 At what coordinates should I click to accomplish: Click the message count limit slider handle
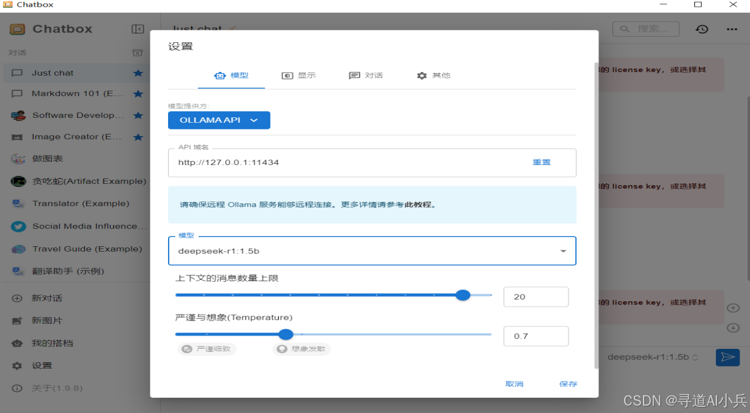tap(463, 295)
